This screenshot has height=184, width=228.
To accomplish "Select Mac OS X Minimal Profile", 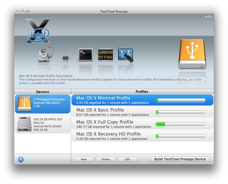I will 142,100.
